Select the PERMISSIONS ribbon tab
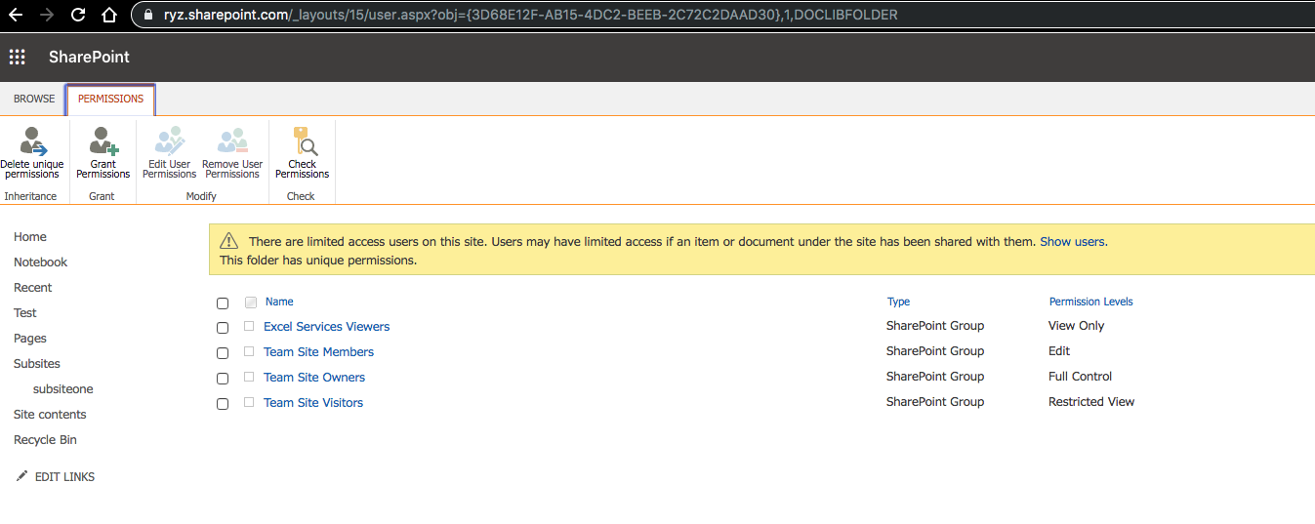This screenshot has width=1315, height=524. click(x=110, y=99)
